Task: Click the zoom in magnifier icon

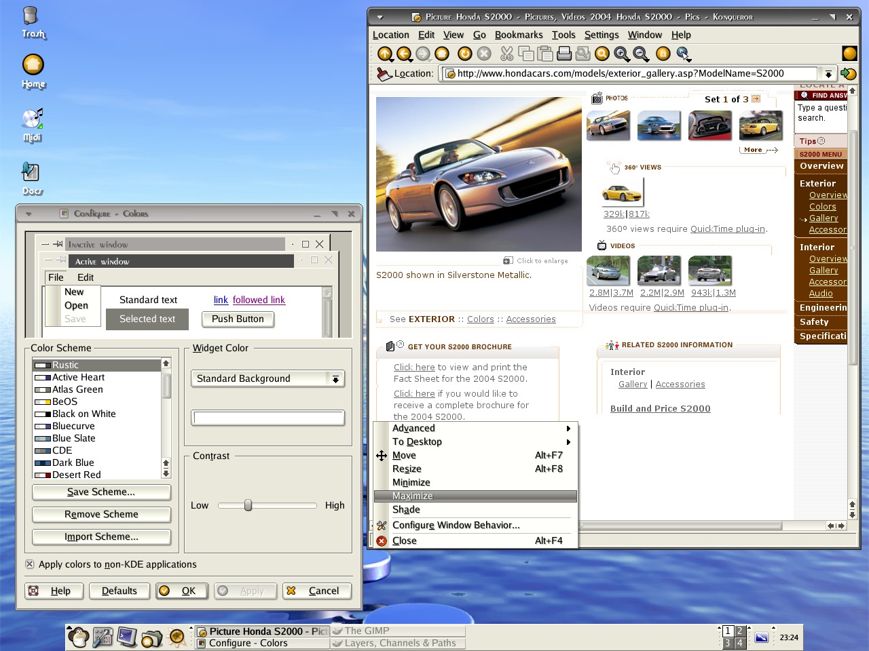Action: tap(621, 54)
